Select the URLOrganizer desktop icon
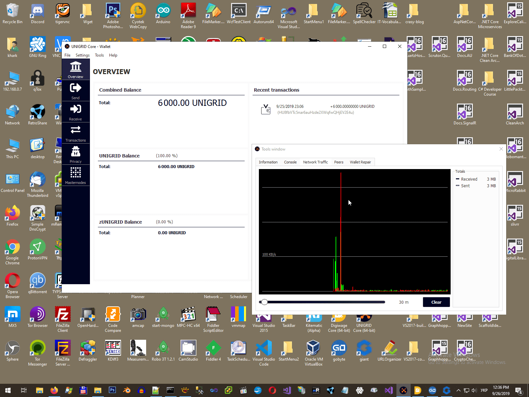 (389, 351)
